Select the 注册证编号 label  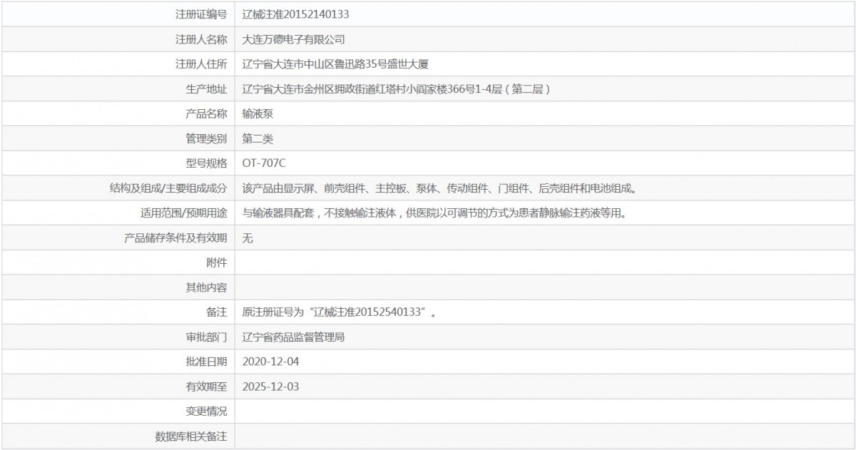coord(201,14)
